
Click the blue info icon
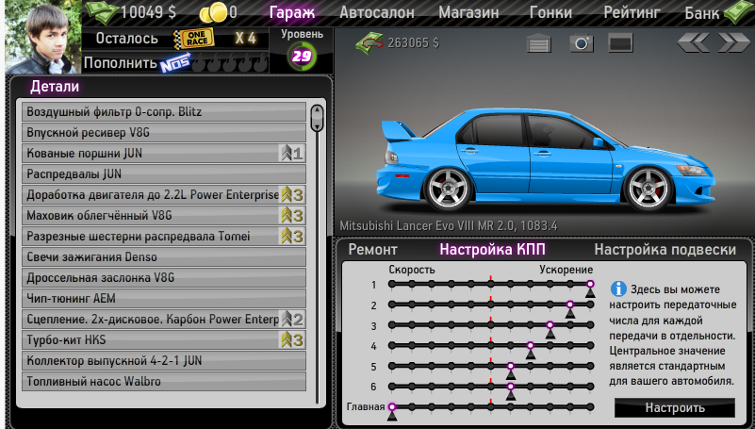pos(618,289)
